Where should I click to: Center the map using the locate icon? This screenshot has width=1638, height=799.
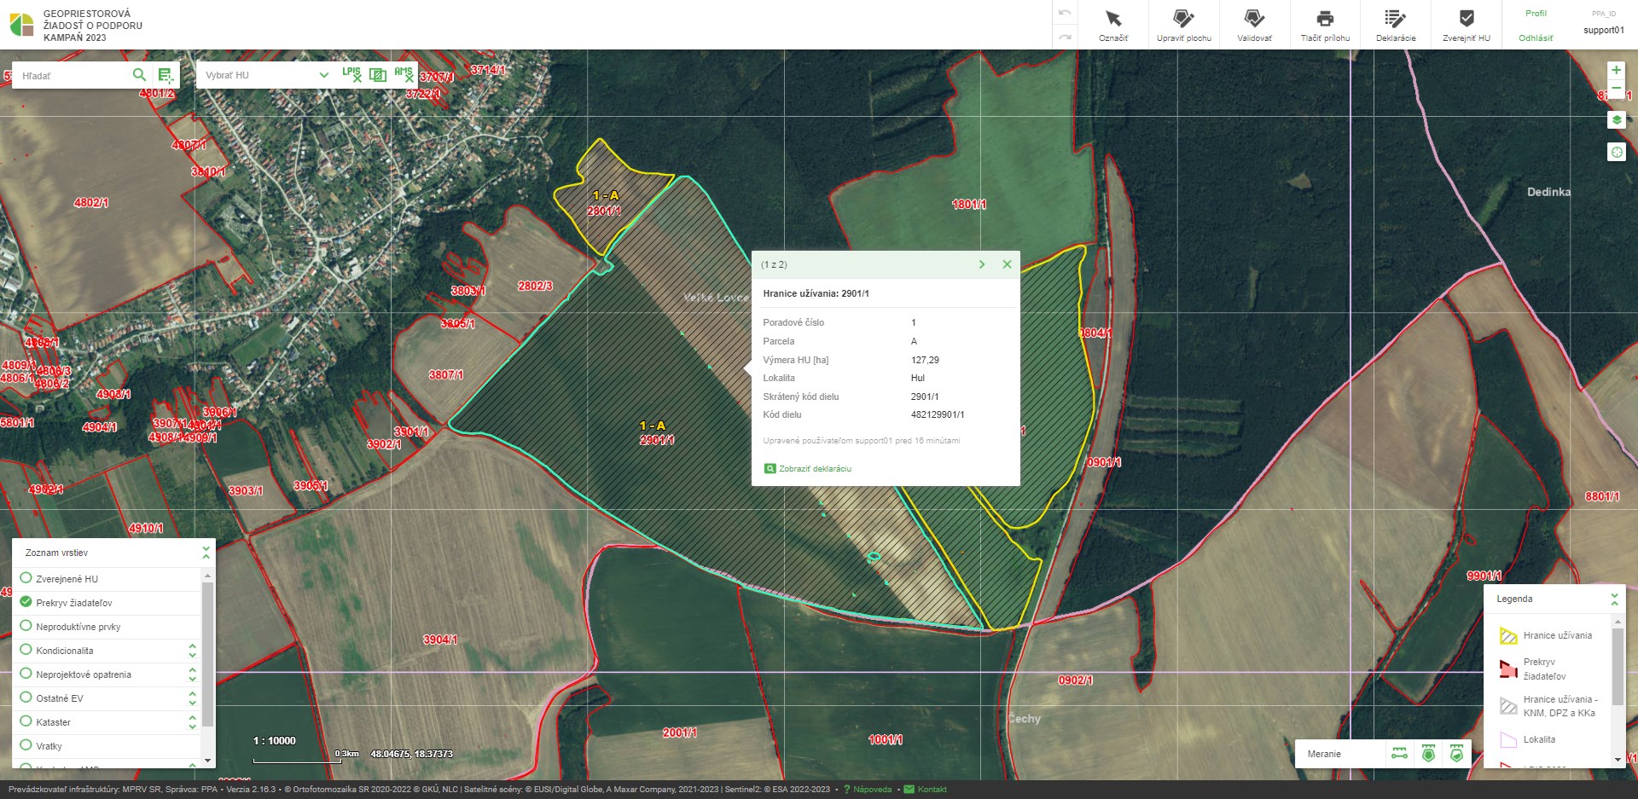(x=1616, y=152)
